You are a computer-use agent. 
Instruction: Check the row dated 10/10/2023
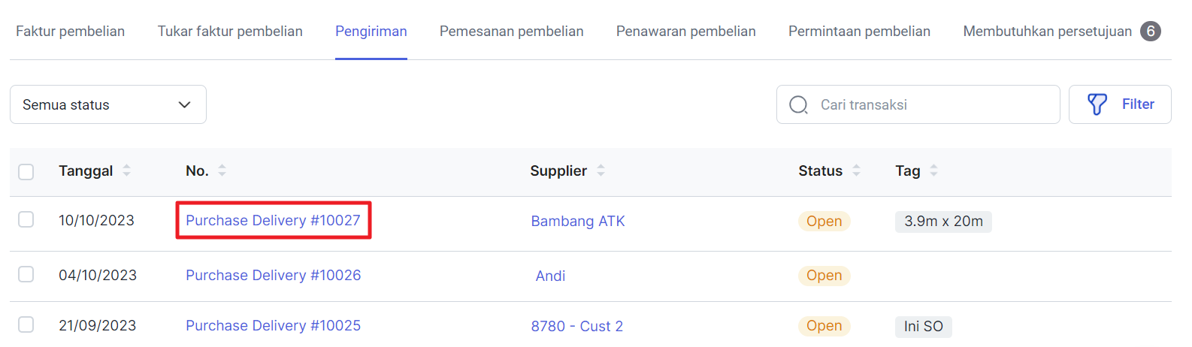coord(26,219)
